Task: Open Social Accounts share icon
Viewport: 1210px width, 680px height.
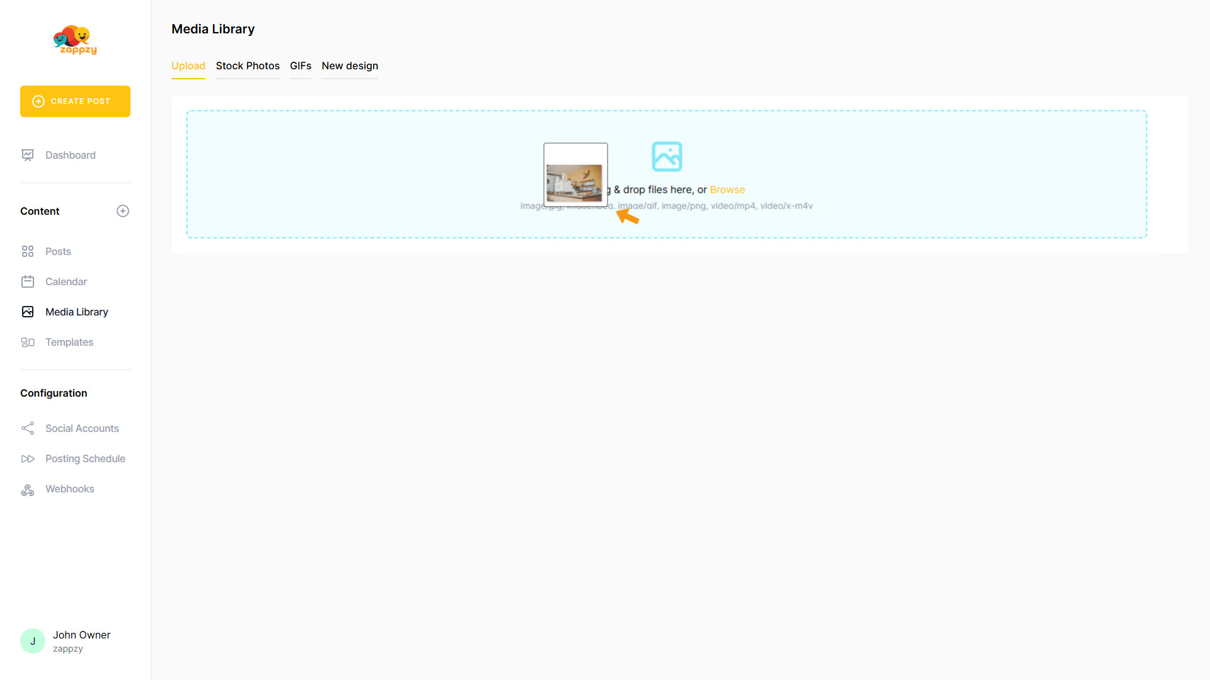Action: pyautogui.click(x=28, y=428)
